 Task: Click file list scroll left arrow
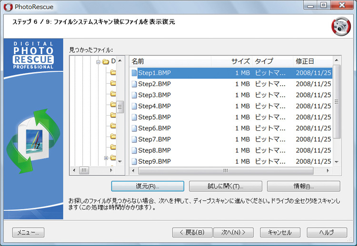(133, 171)
